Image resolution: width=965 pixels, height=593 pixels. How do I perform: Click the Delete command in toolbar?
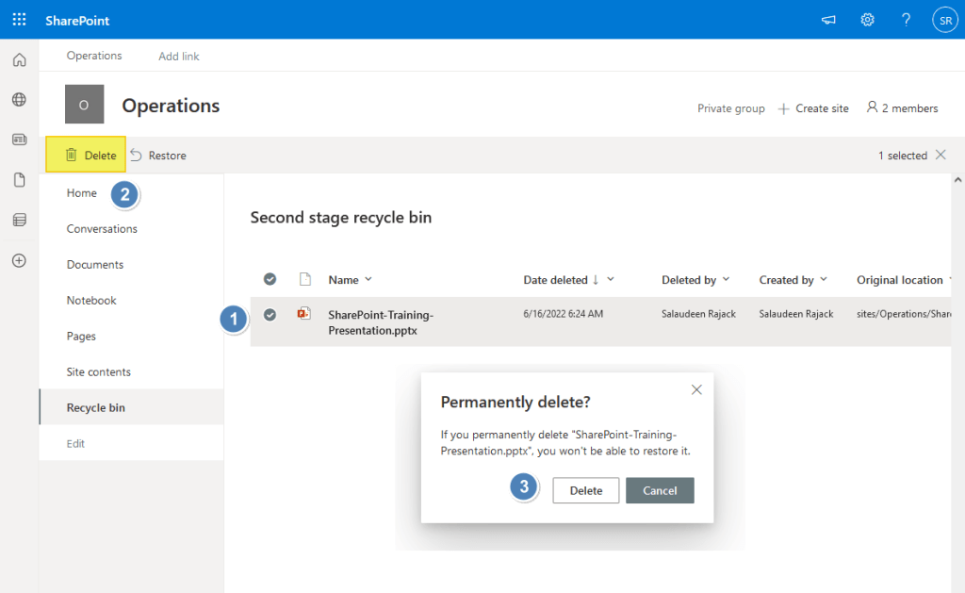[86, 155]
